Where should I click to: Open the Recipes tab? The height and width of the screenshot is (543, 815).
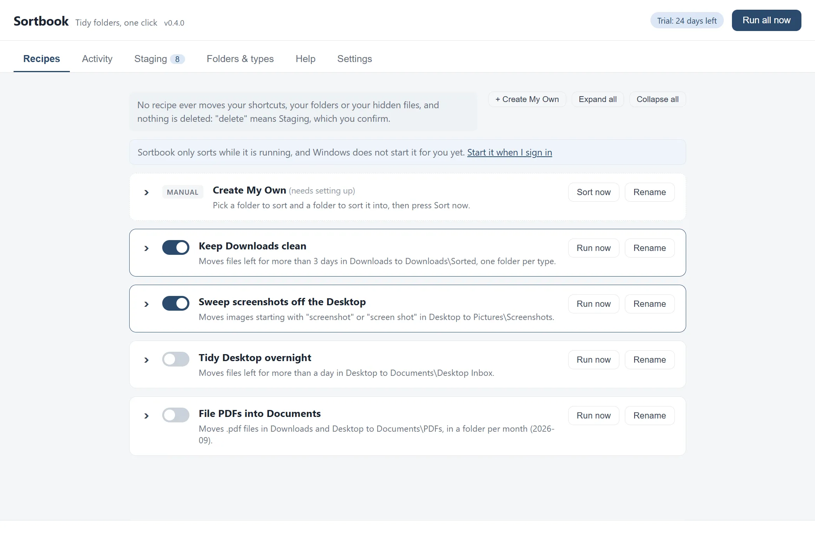tap(42, 59)
